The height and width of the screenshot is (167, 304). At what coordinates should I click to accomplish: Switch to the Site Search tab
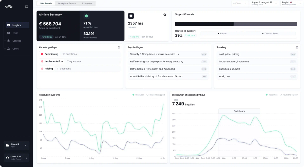[x=46, y=4]
